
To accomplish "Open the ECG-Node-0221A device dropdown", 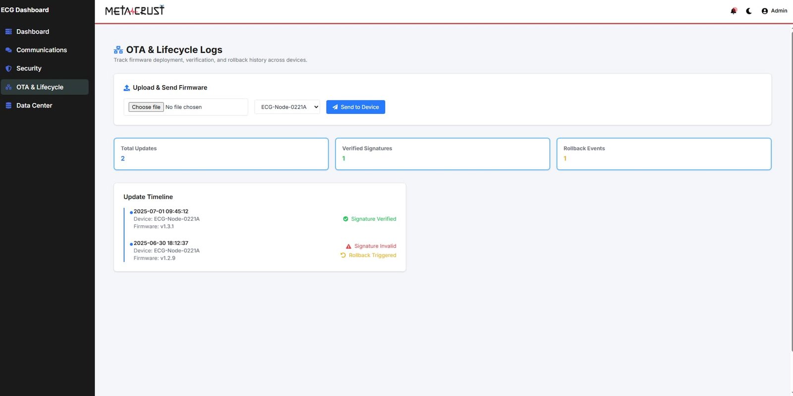I will [x=287, y=107].
